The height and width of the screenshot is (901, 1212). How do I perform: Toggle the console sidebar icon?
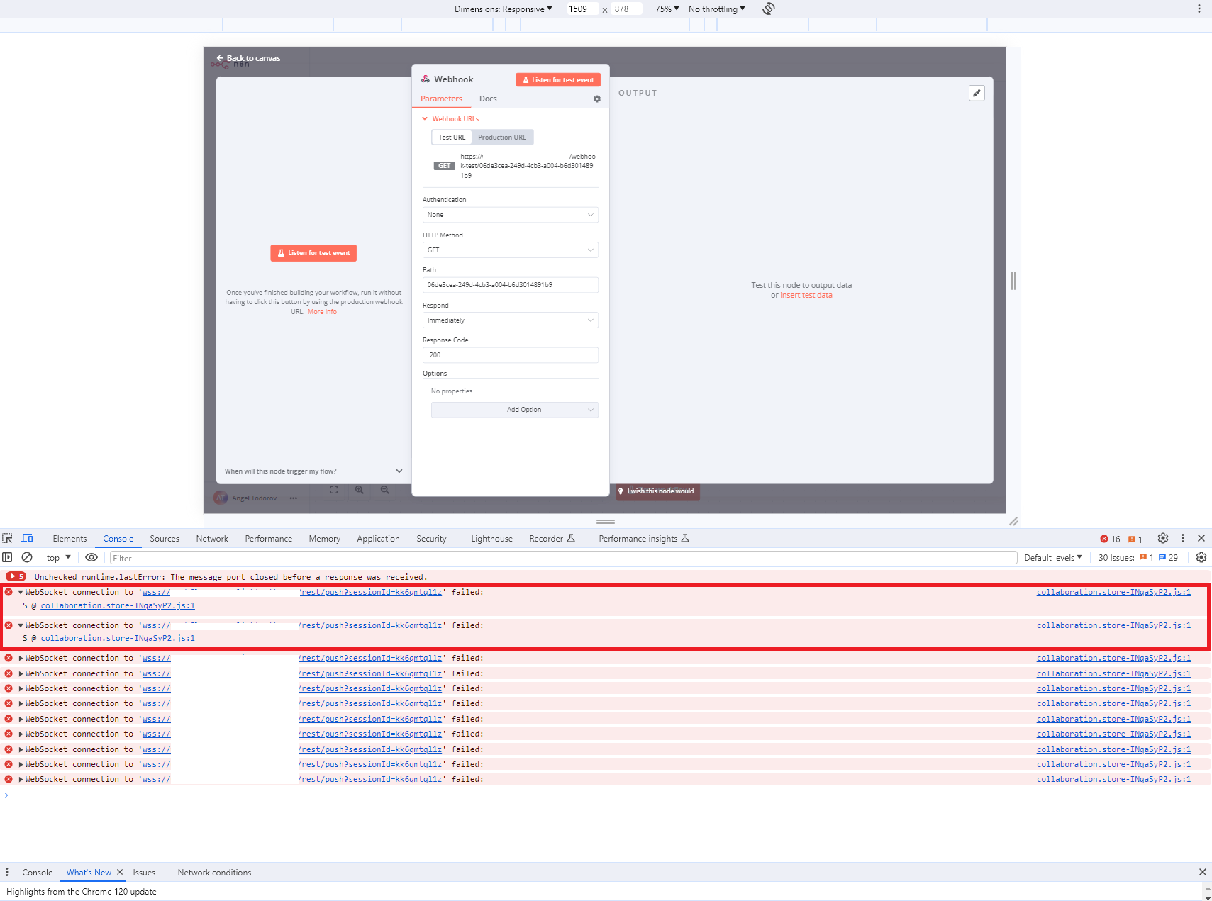click(x=8, y=558)
